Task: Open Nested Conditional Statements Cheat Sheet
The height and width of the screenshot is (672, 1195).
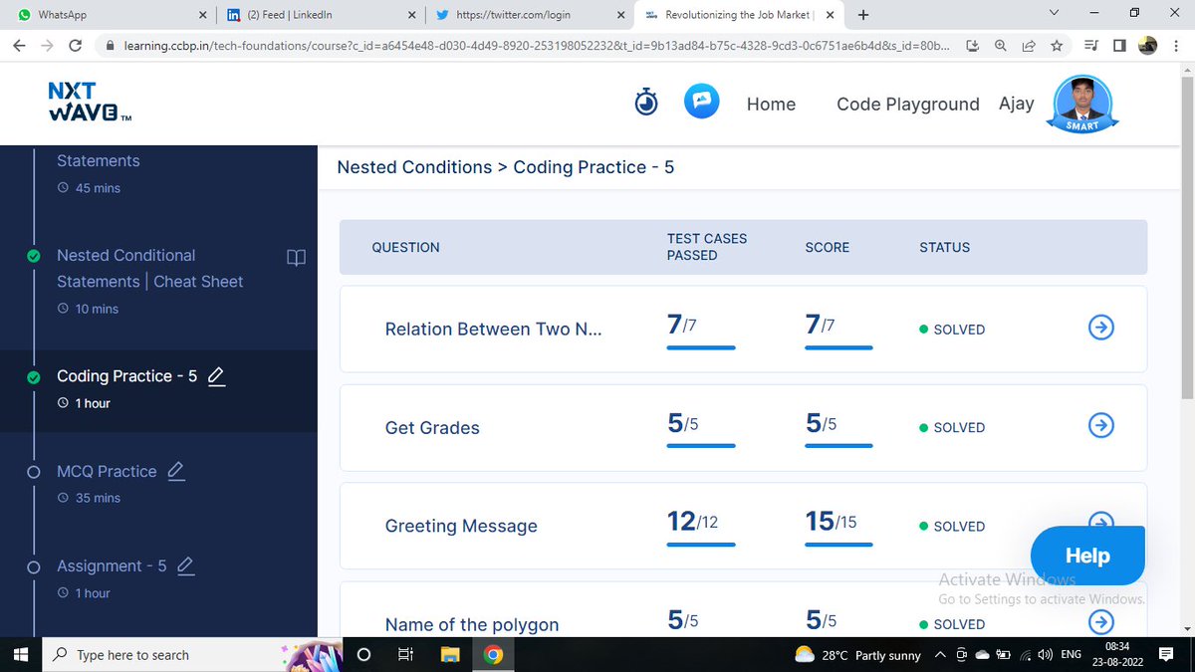Action: coord(149,268)
